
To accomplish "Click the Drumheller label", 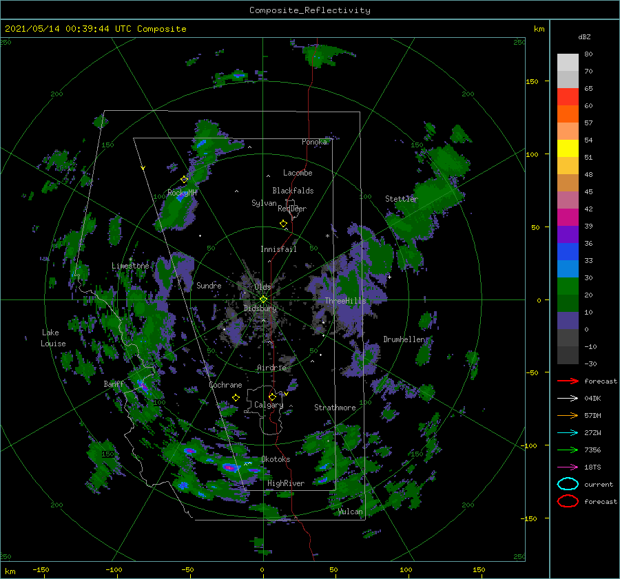I will (x=404, y=339).
